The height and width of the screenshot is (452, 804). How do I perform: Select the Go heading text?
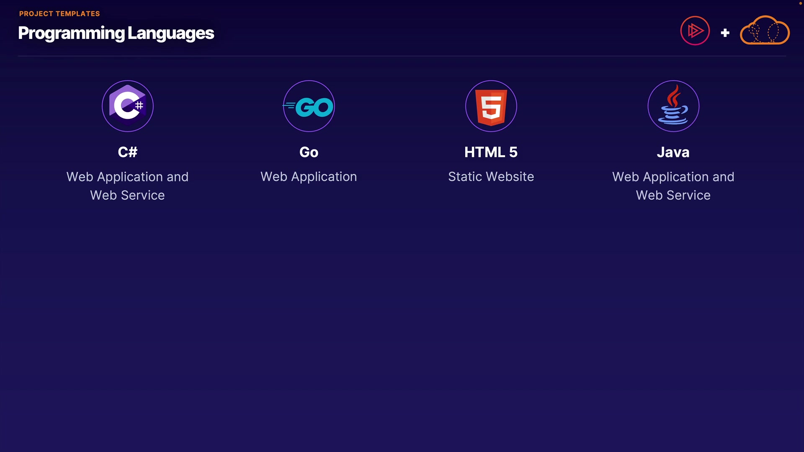tap(309, 152)
